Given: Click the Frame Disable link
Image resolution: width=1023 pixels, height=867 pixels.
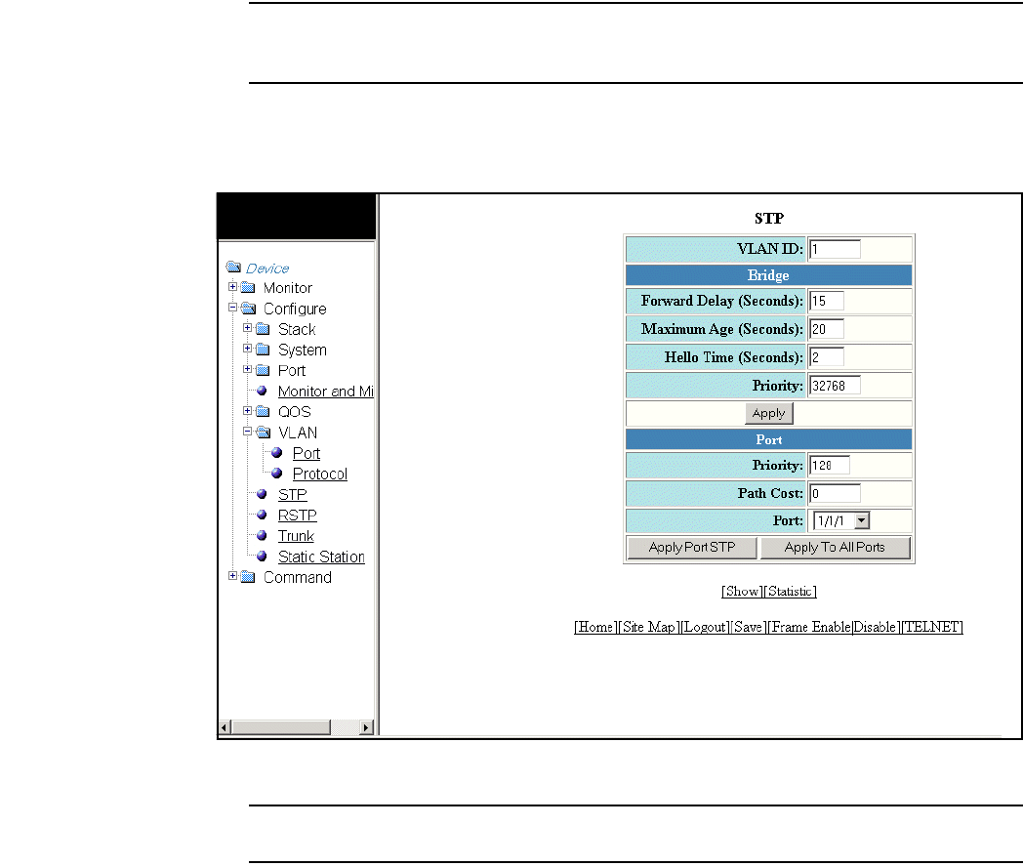Looking at the screenshot, I should tap(875, 627).
